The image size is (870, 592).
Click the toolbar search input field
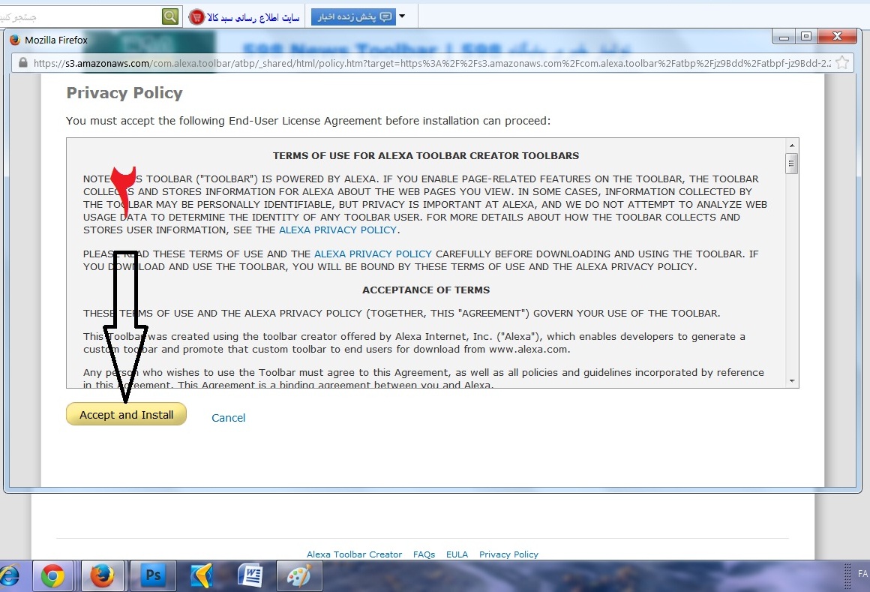tap(80, 17)
